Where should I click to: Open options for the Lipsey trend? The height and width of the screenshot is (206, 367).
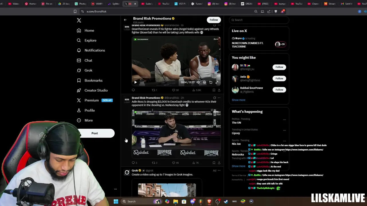pyautogui.click(x=284, y=130)
